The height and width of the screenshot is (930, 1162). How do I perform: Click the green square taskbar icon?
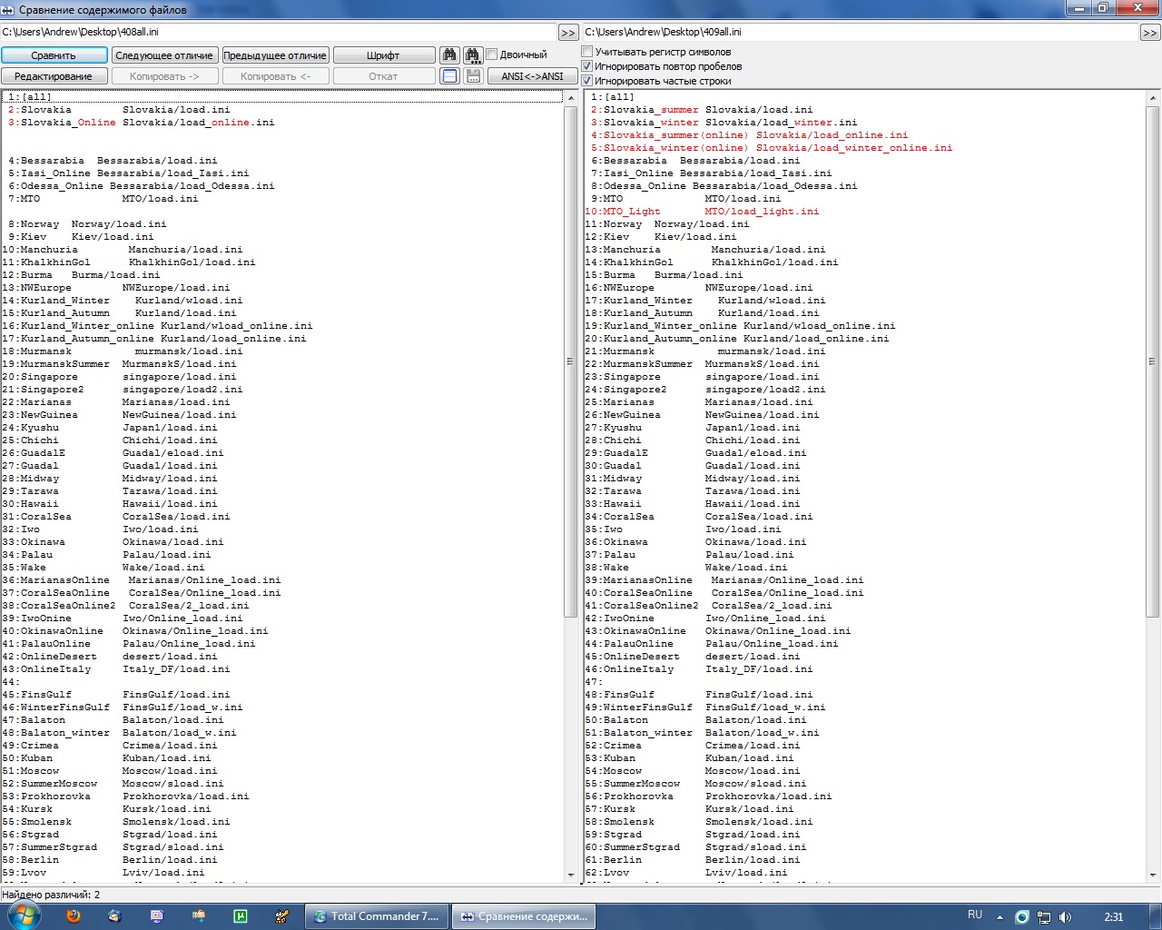241,915
